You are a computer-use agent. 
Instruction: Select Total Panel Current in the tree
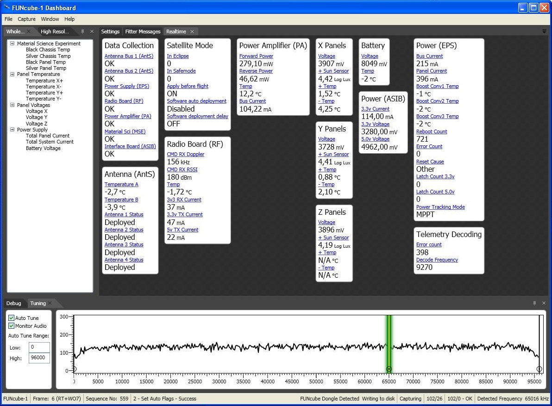pyautogui.click(x=48, y=136)
